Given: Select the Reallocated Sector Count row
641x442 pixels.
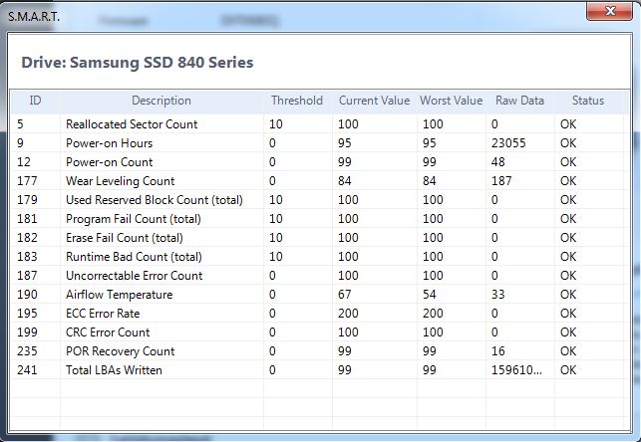Looking at the screenshot, I should point(320,123).
